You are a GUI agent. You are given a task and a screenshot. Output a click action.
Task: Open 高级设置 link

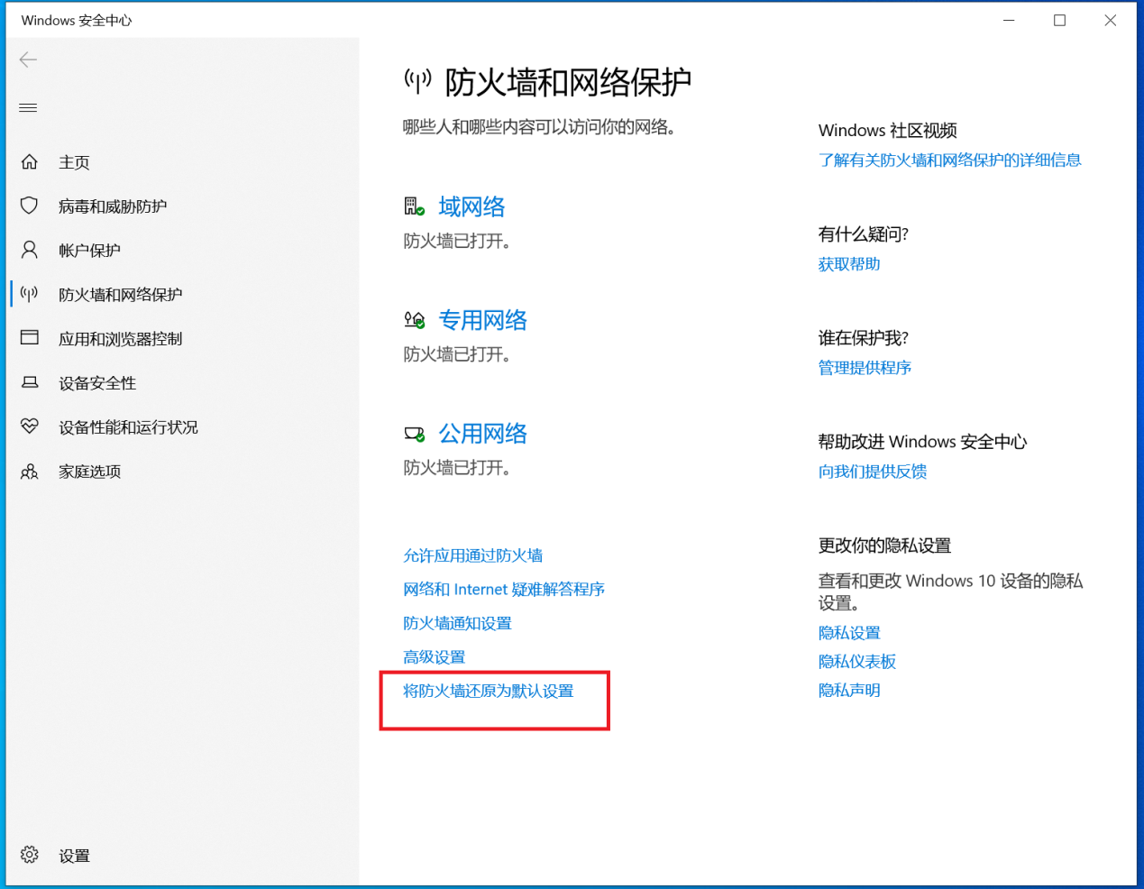(x=434, y=657)
